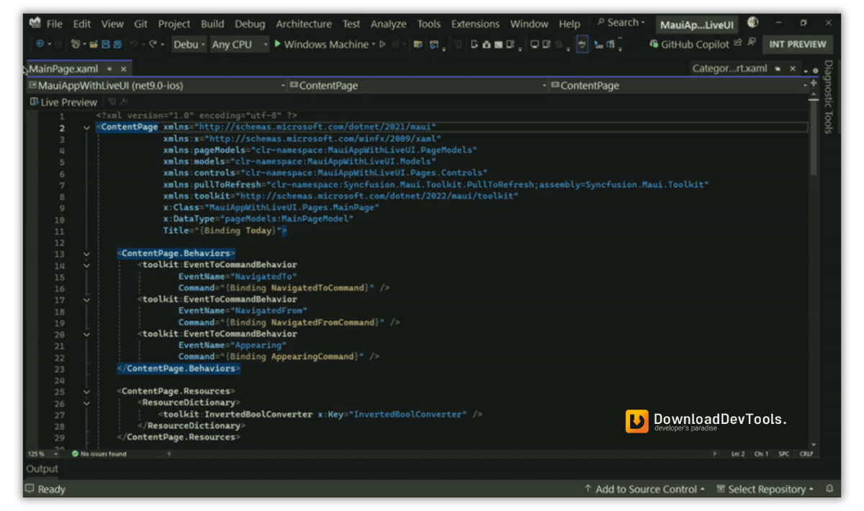Collapse ContentPage.Resources on line 25
Screen dimensions: 864x511
(86, 392)
